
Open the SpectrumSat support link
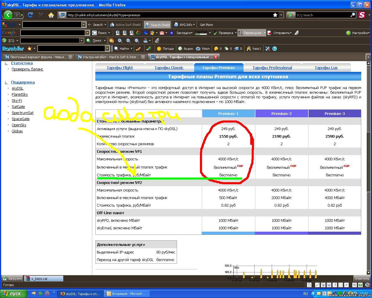[22, 113]
